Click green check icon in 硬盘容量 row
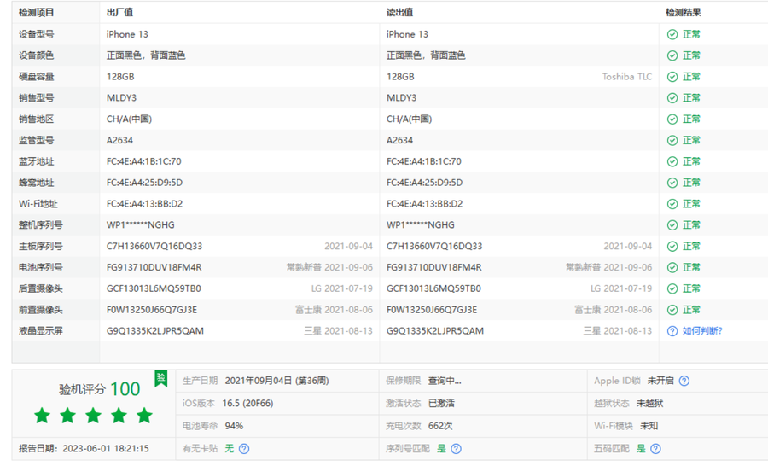Image resolution: width=768 pixels, height=466 pixels. (672, 77)
